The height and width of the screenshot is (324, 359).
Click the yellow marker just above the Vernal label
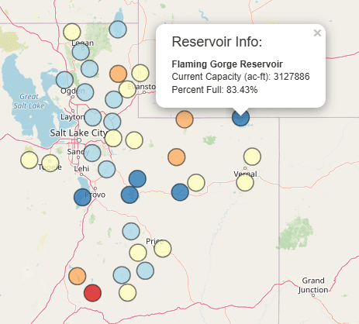[x=252, y=157]
